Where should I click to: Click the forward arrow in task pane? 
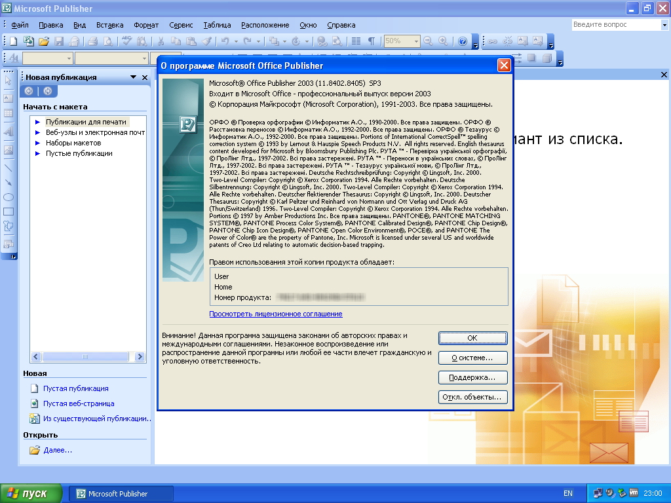[x=47, y=91]
